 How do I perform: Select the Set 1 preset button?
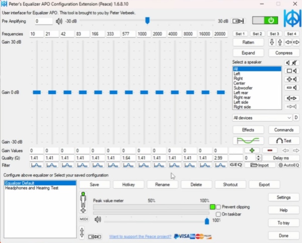coord(240,34)
